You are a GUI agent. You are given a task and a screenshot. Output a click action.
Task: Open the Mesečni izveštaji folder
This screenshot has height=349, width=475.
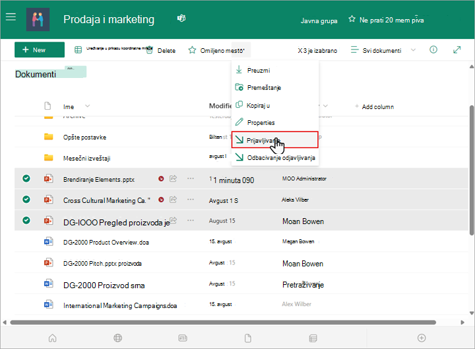tap(86, 158)
